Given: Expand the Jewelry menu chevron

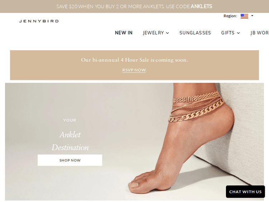Looking at the screenshot, I should tap(167, 33).
